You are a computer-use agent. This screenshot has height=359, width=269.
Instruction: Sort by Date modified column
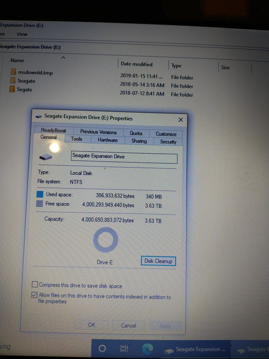click(x=137, y=64)
